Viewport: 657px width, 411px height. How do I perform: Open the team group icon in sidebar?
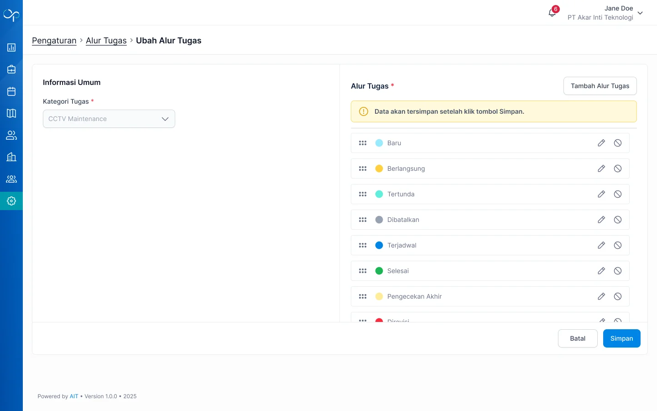11,179
